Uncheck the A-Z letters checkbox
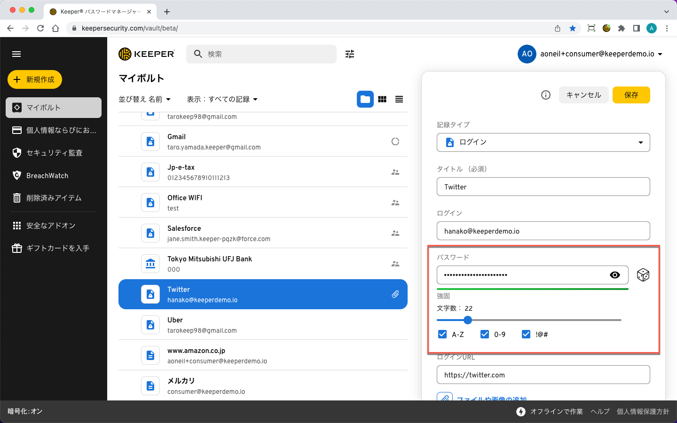This screenshot has width=677, height=423. [x=442, y=334]
